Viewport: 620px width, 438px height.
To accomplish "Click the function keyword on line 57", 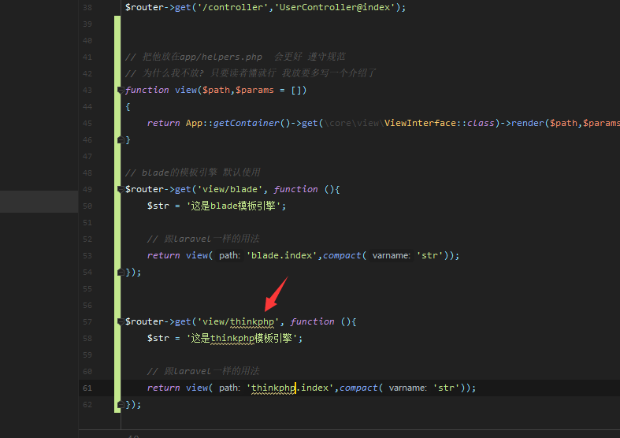I will point(313,321).
